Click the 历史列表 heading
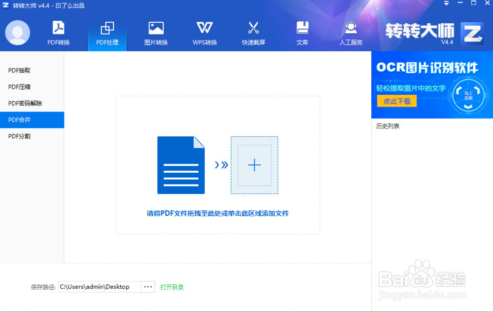Screen dimensions: 493x312 (x=387, y=126)
